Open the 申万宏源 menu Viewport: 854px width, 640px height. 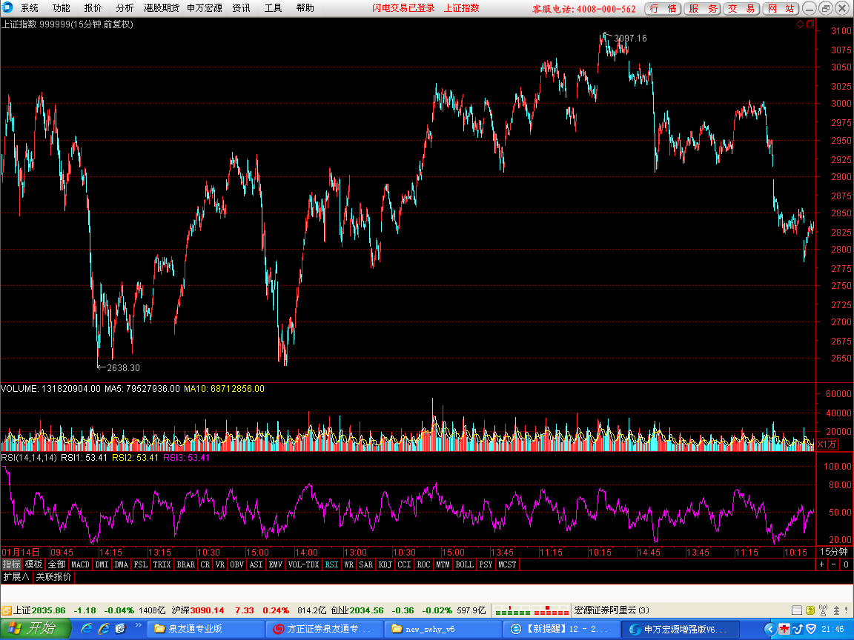[205, 8]
